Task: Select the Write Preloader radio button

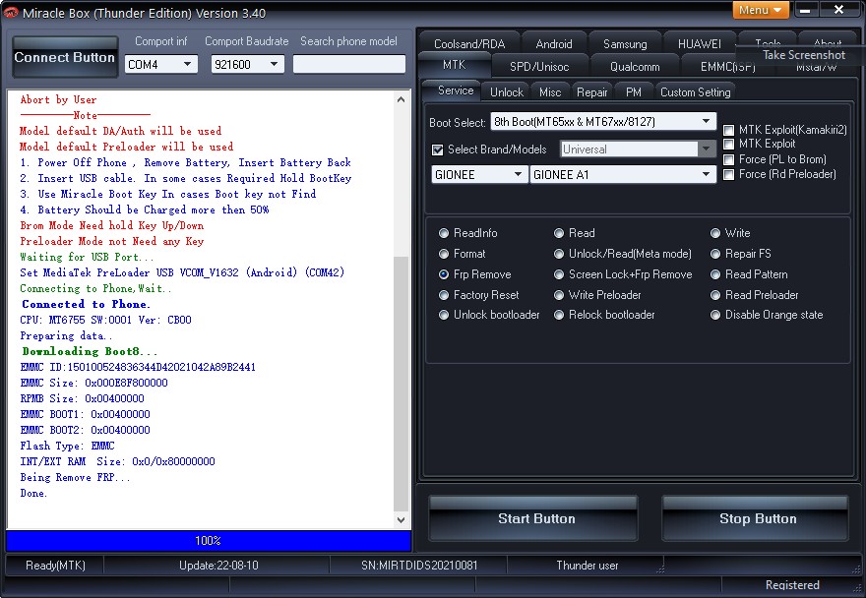Action: (x=559, y=295)
